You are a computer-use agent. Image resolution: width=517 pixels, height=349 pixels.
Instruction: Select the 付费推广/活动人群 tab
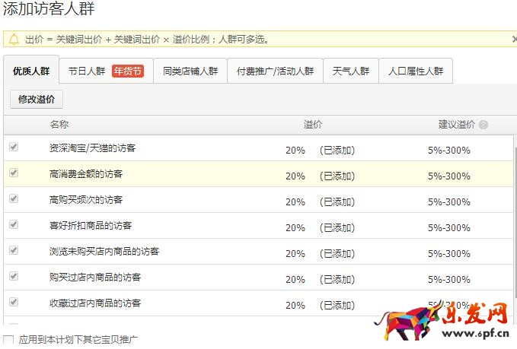(x=275, y=71)
